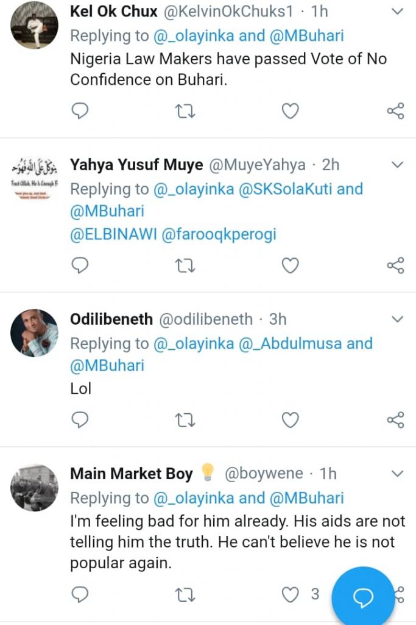416x625 pixels.
Task: Like Yahya Yusuf Muye's tweet
Action: pyautogui.click(x=291, y=265)
